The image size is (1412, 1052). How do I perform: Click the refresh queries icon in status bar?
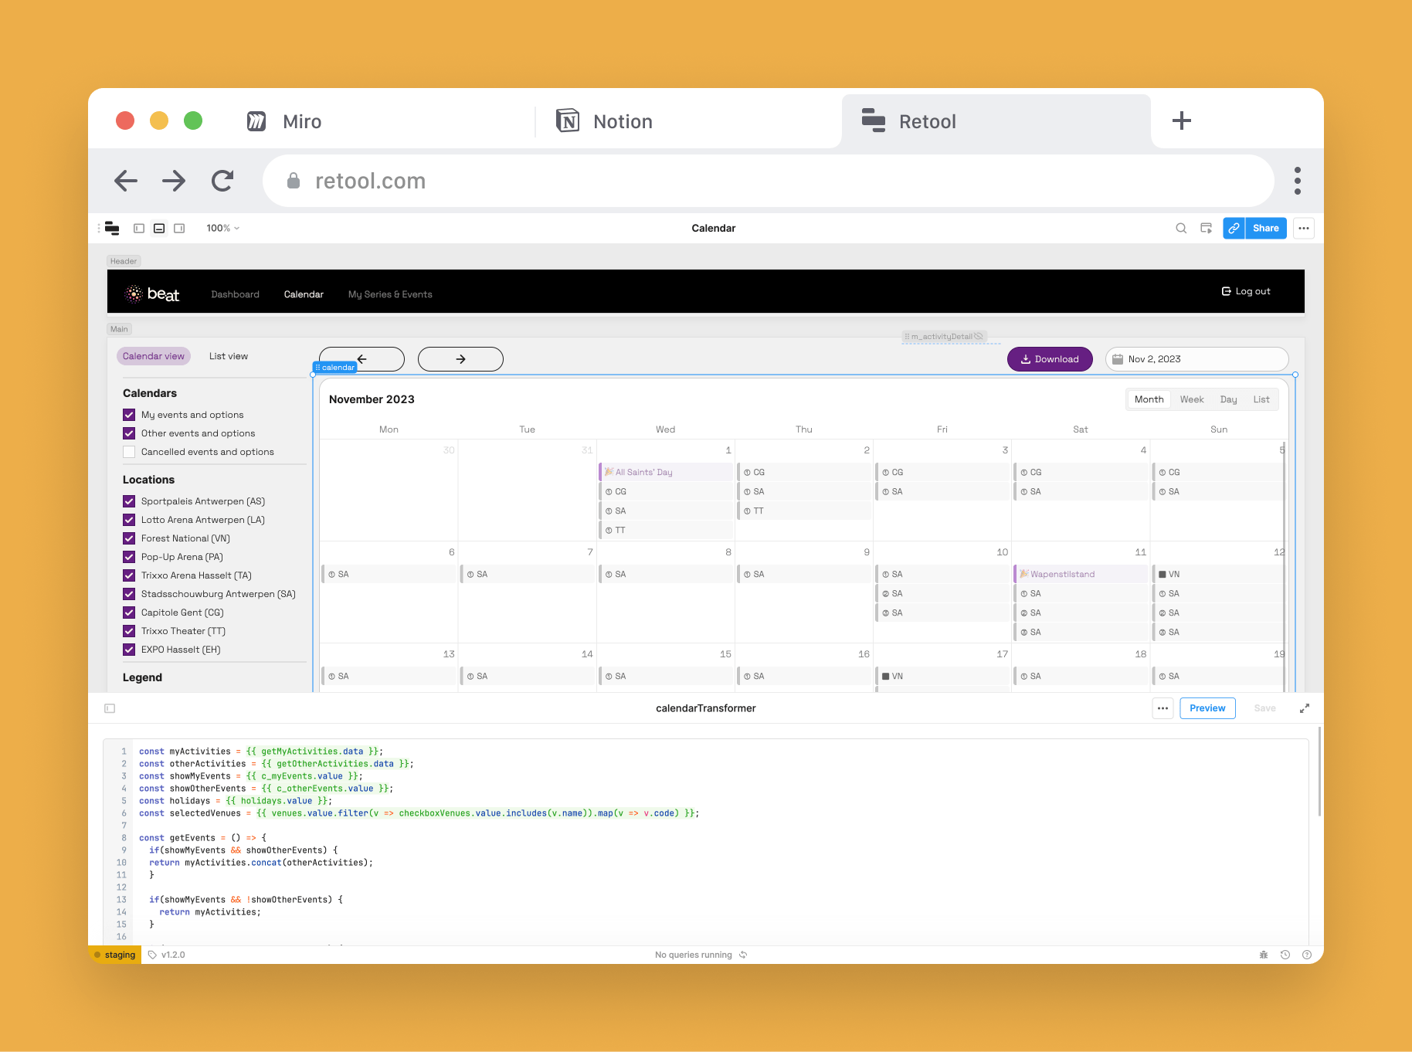743,955
